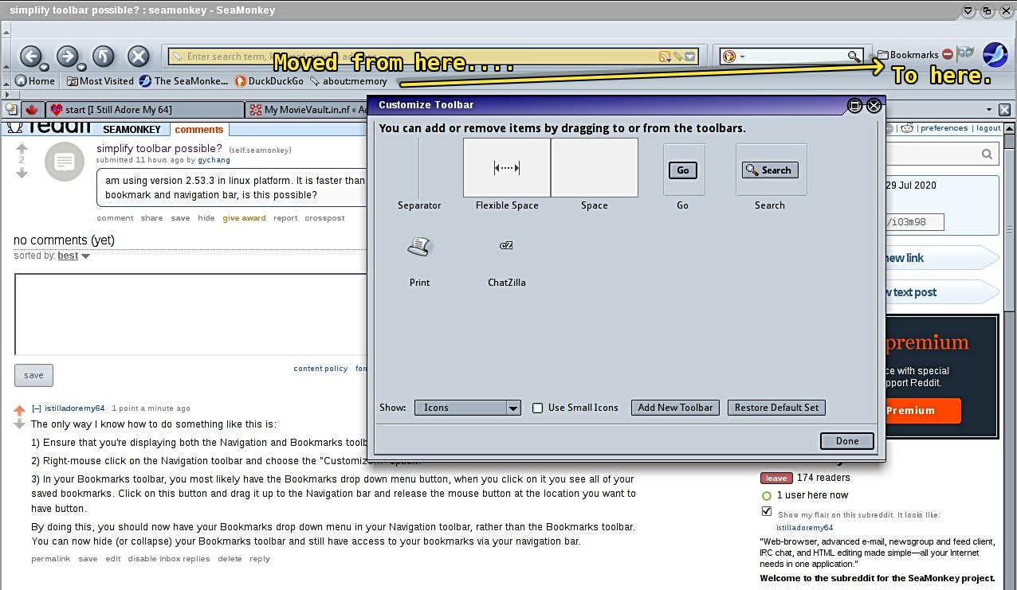
Task: Switch to the My MovieVault tab
Action: click(x=307, y=109)
